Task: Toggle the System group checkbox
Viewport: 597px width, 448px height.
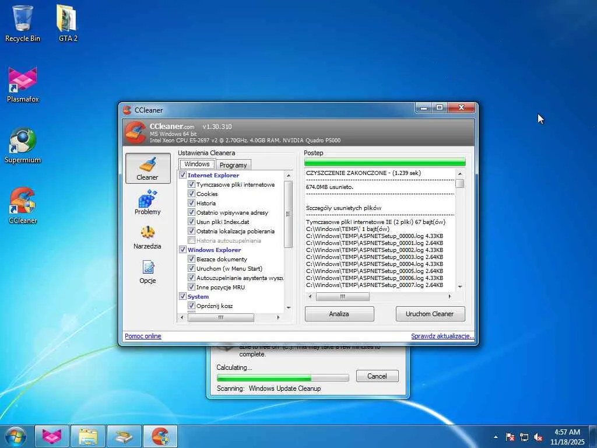Action: (x=182, y=296)
